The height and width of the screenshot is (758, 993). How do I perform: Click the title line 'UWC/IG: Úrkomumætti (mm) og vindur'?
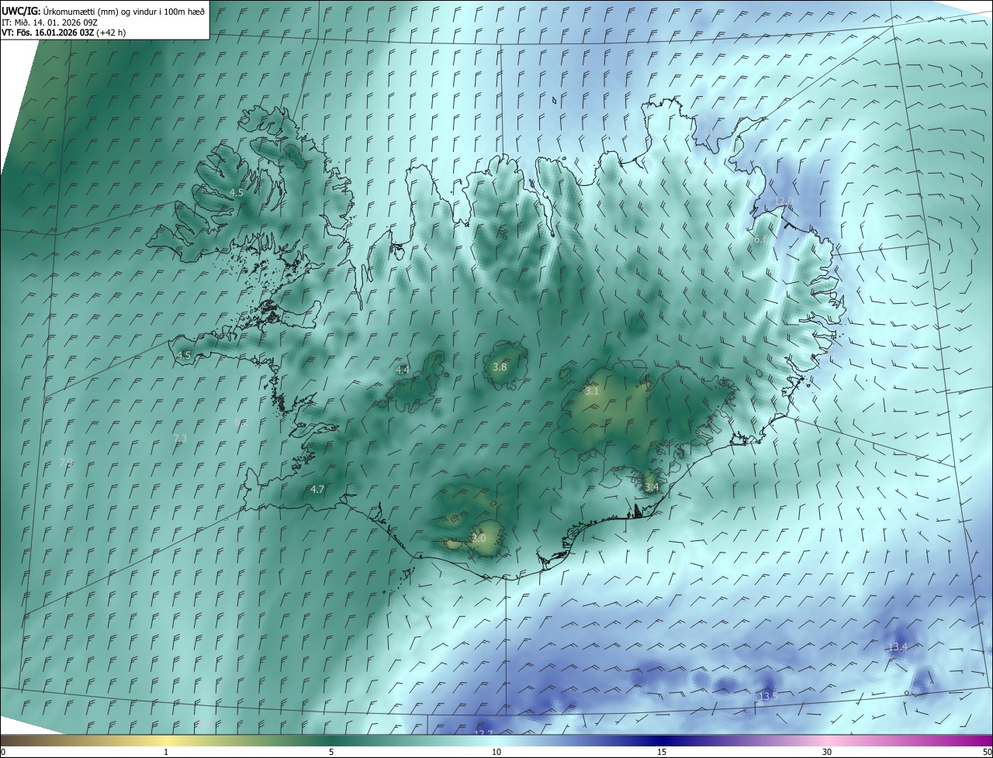[103, 11]
